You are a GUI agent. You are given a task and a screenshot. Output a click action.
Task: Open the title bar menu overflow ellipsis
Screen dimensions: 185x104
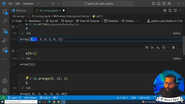pyautogui.click(x=38, y=3)
